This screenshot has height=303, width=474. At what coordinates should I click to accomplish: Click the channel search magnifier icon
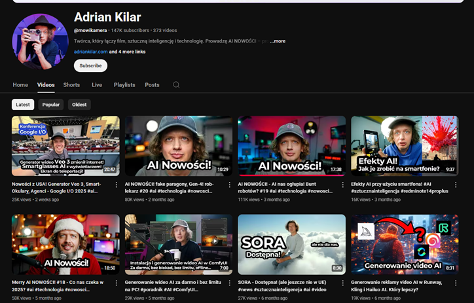(x=176, y=85)
